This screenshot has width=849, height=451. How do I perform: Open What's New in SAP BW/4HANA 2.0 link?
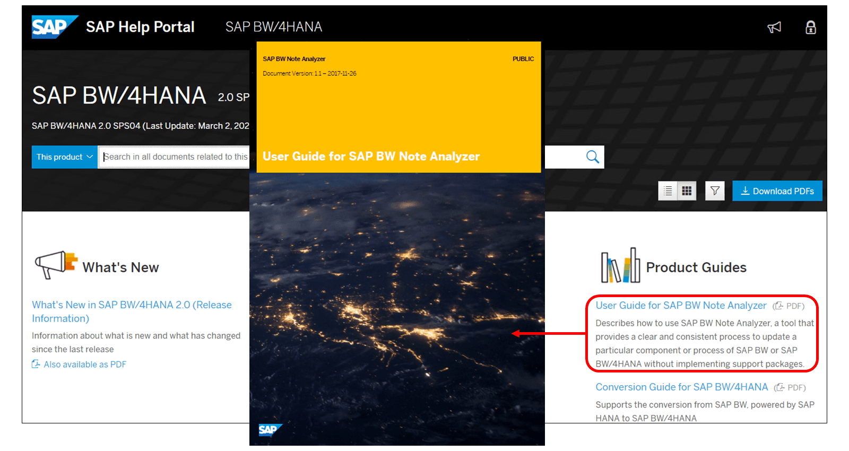(x=132, y=311)
